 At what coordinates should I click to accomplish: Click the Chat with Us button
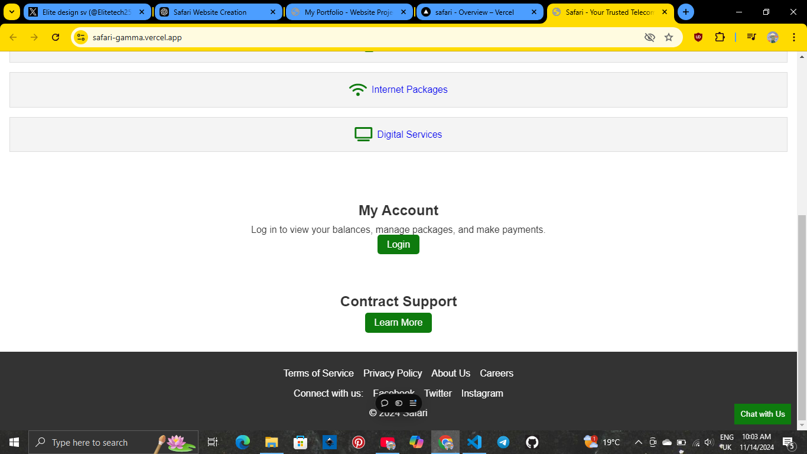(762, 414)
